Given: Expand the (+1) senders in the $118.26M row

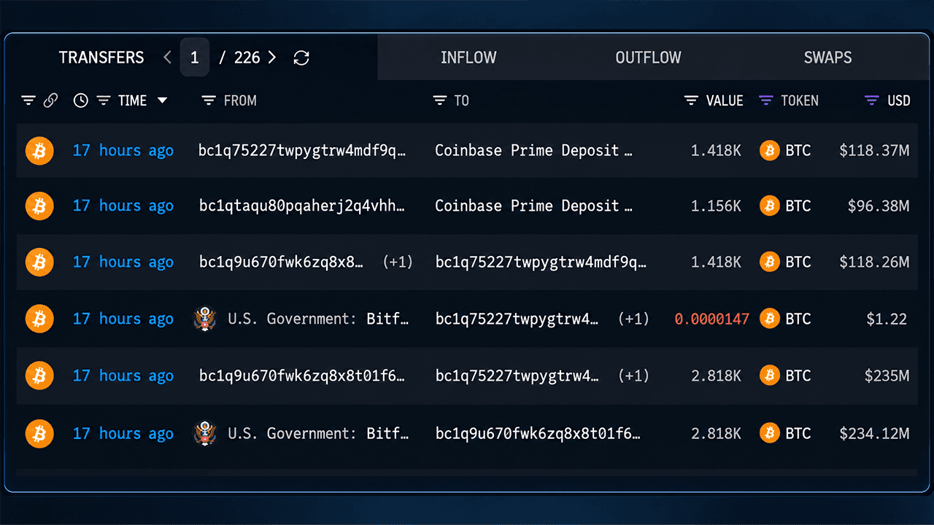Looking at the screenshot, I should (398, 262).
